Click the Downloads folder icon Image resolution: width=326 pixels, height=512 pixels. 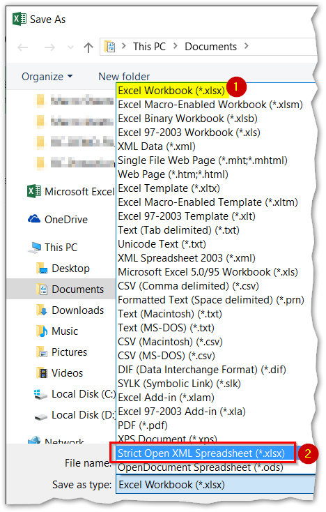tap(42, 310)
